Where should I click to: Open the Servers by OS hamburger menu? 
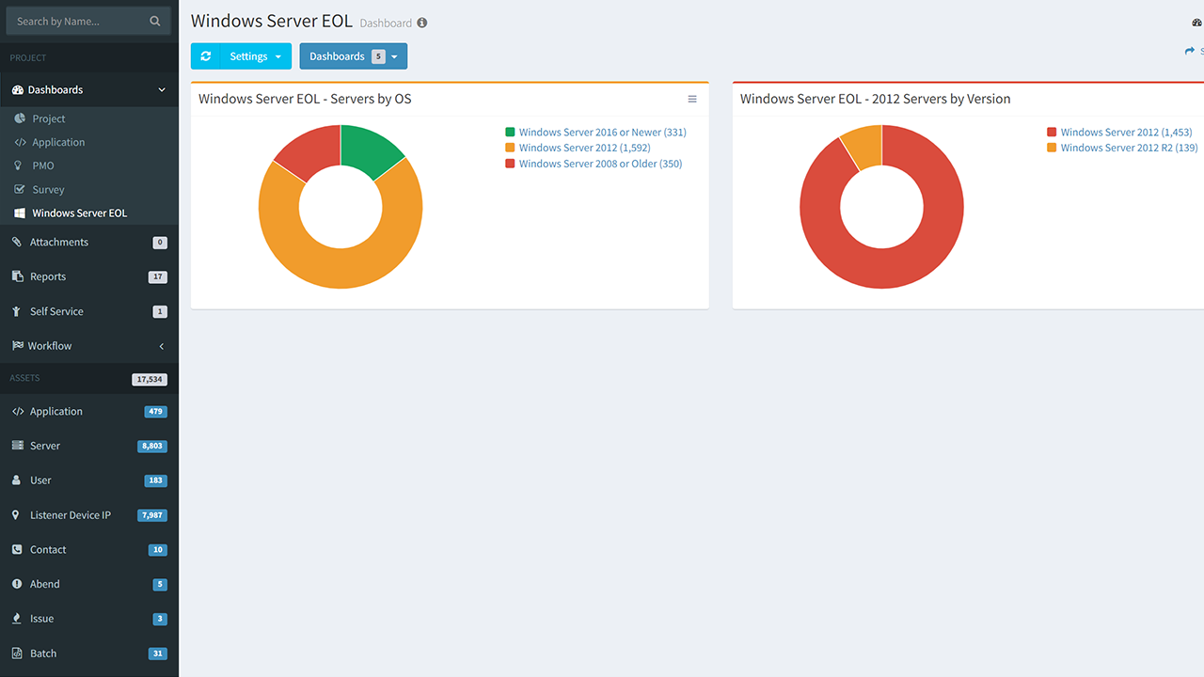click(692, 99)
